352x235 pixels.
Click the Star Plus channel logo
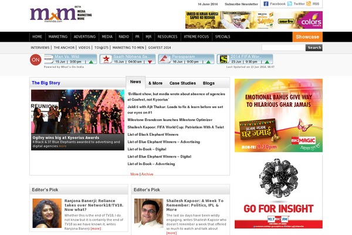tap(106, 59)
